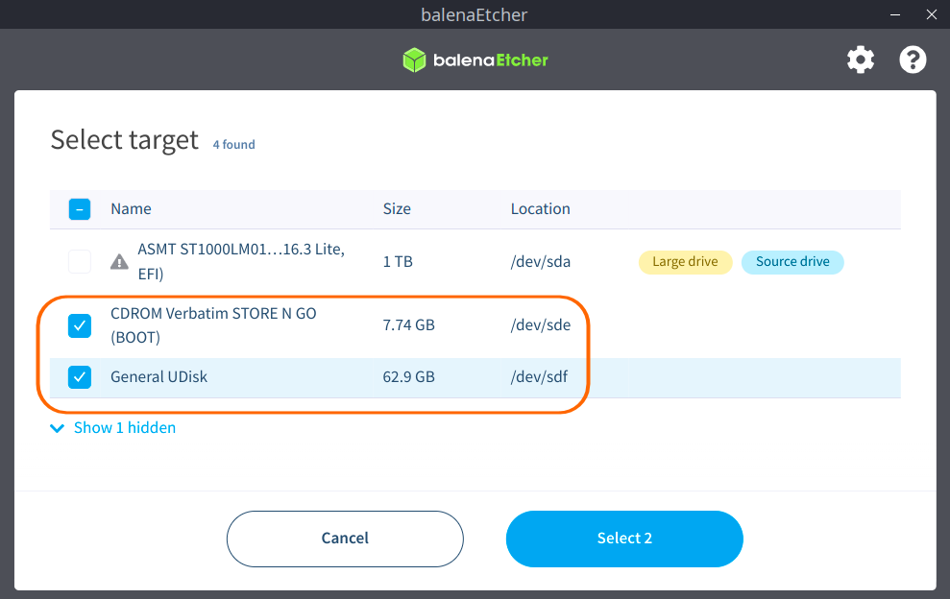
Task: Deselect the General UDisk checkbox
Action: 80,377
